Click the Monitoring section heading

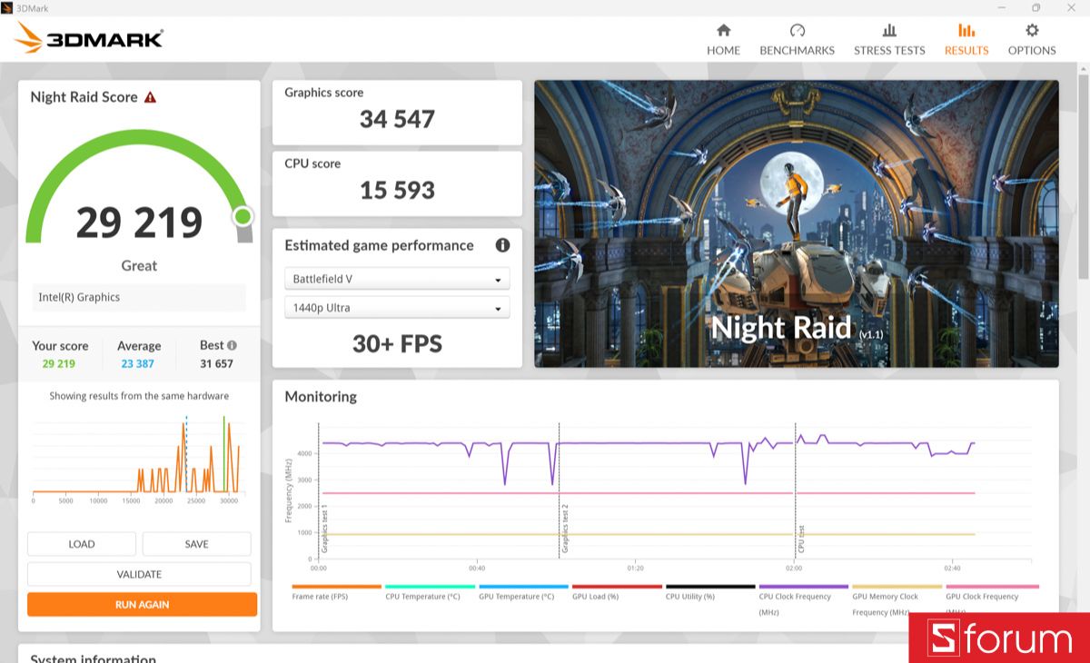click(321, 397)
